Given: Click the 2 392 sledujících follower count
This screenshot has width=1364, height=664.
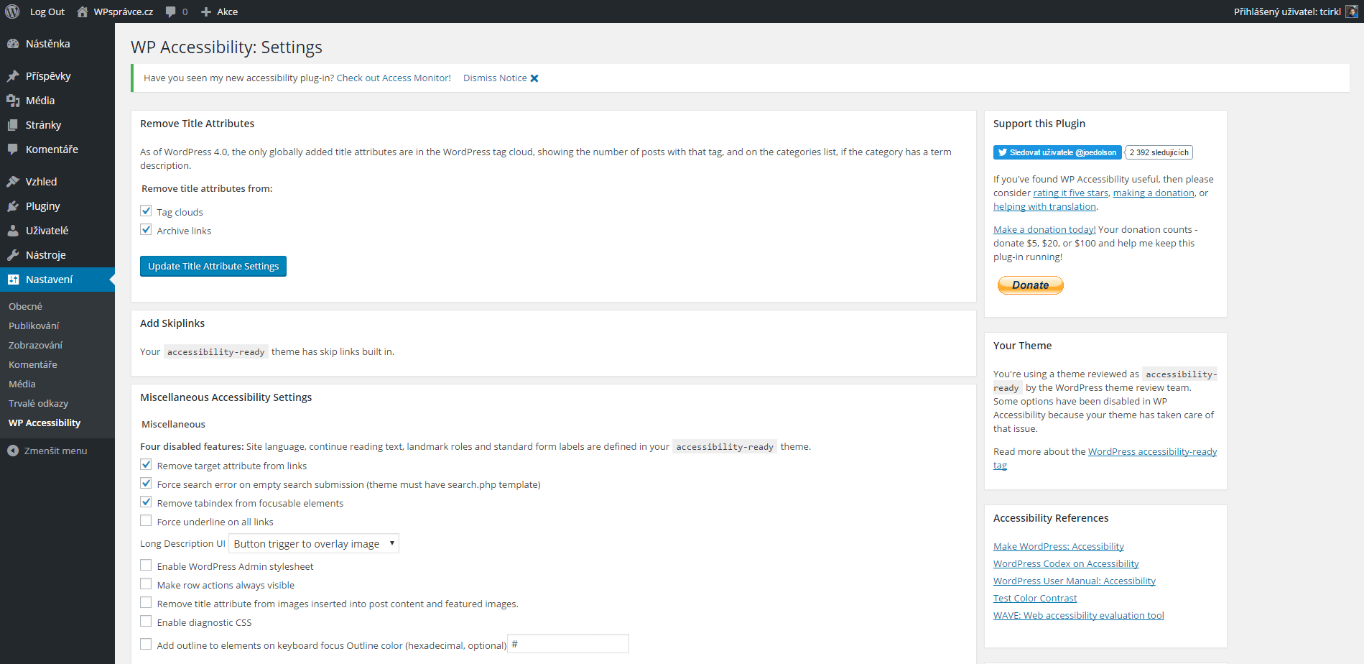Looking at the screenshot, I should tap(1159, 152).
